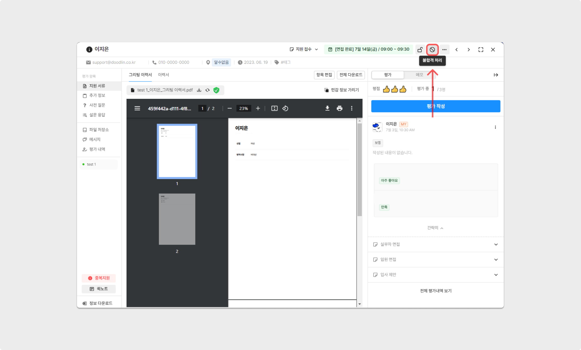
Task: Rotate the PDF page counterclockwise
Action: [285, 108]
